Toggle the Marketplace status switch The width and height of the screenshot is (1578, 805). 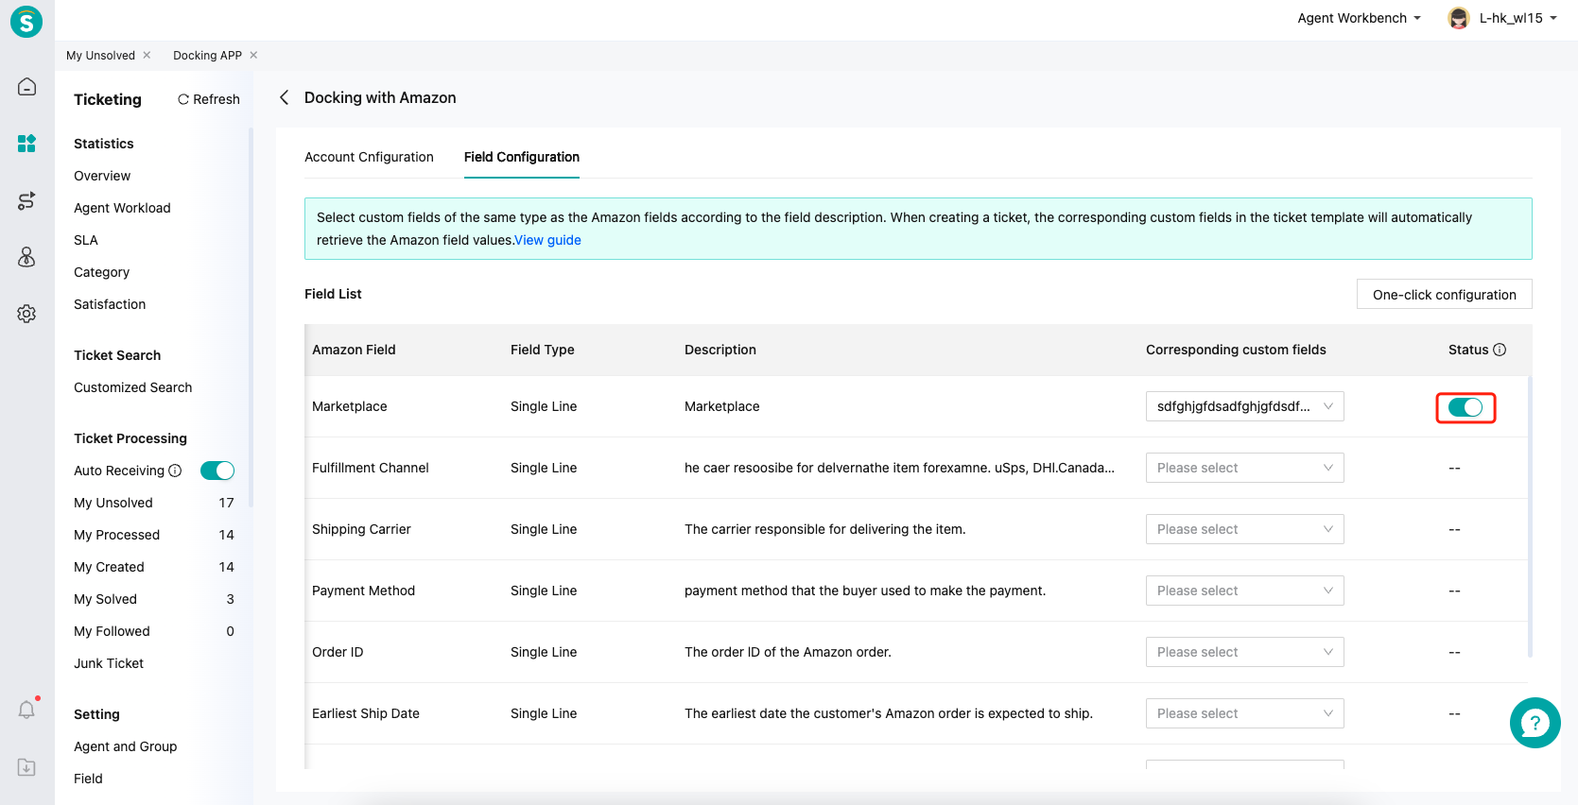pos(1465,407)
